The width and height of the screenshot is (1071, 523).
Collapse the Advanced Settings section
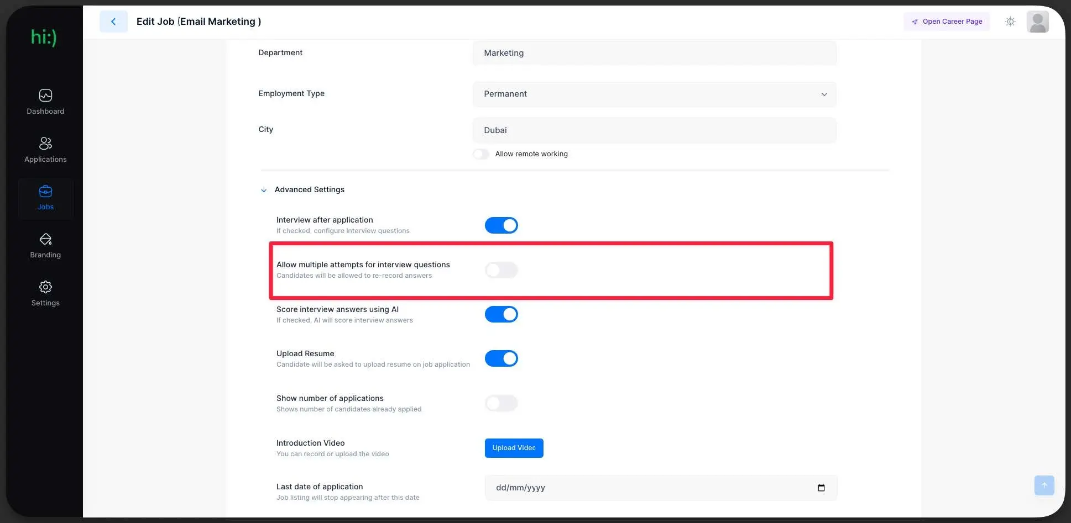(x=264, y=190)
